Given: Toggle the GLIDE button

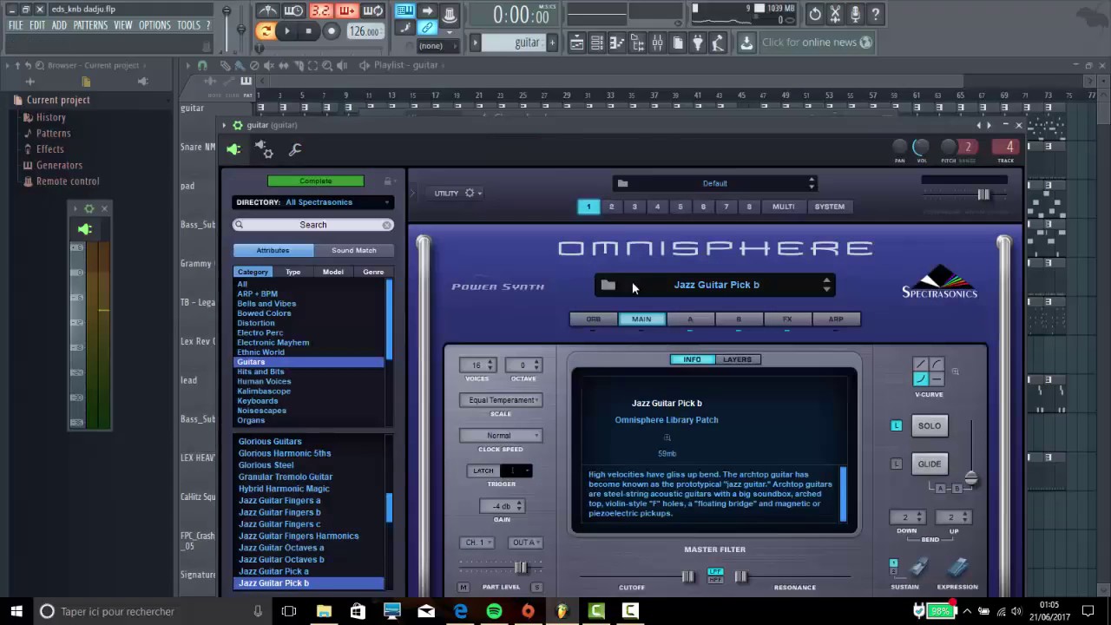Looking at the screenshot, I should tap(930, 464).
